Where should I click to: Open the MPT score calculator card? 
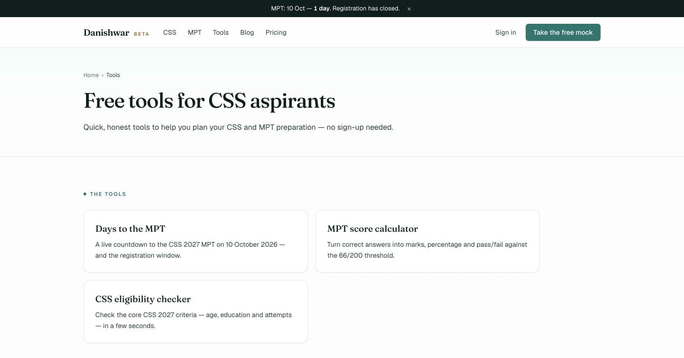(x=427, y=241)
